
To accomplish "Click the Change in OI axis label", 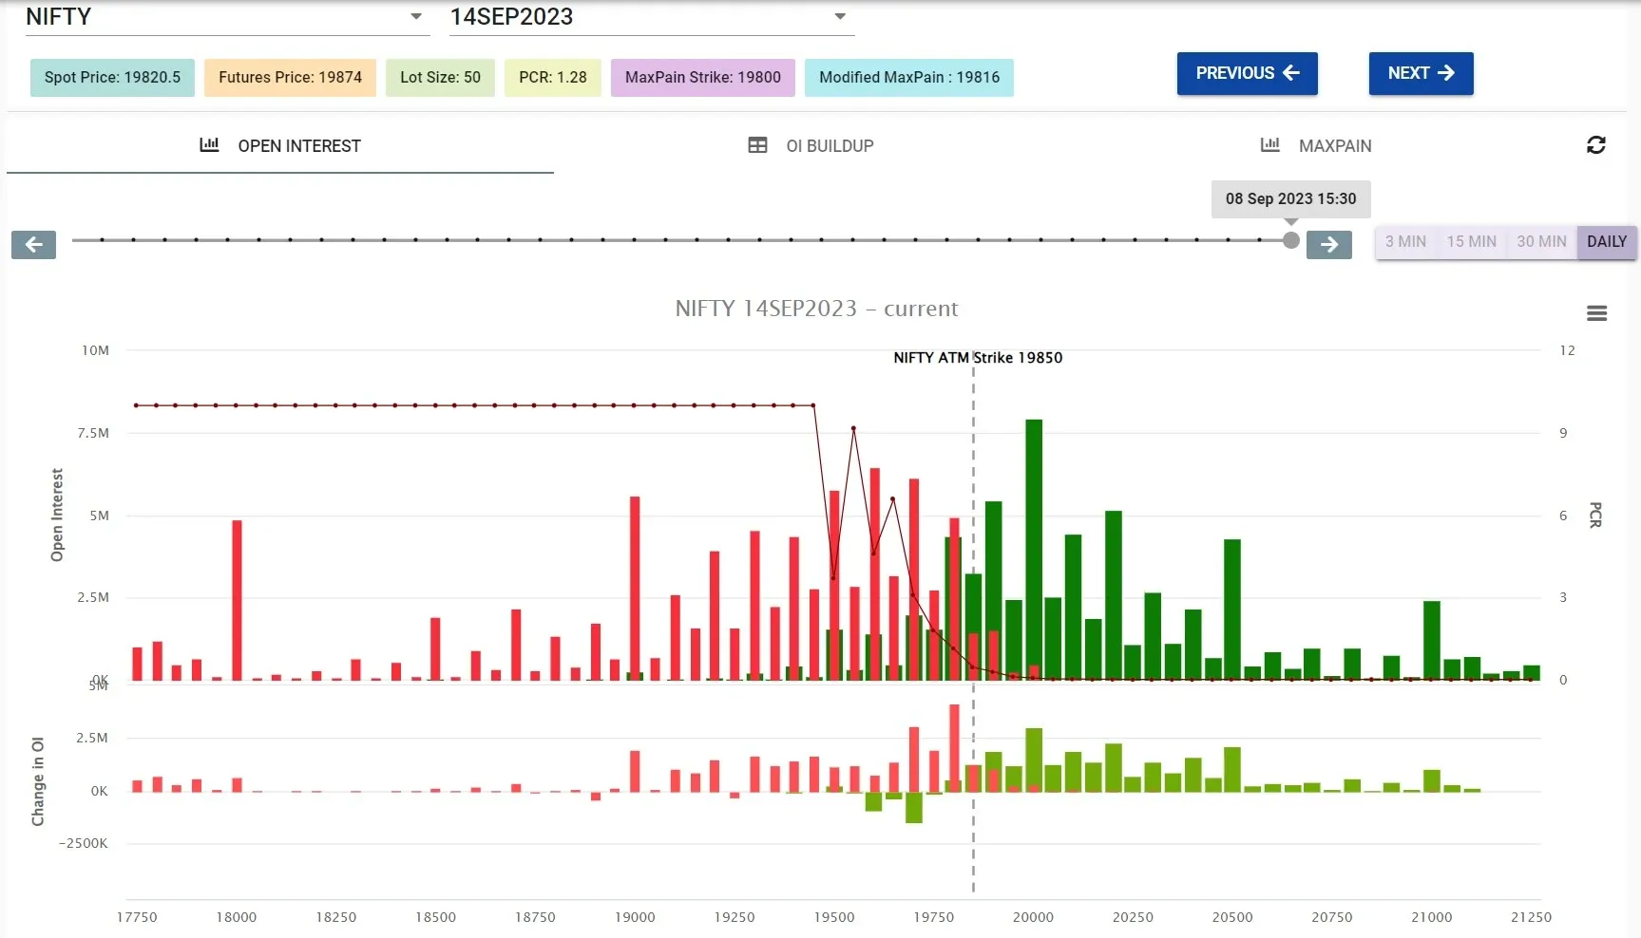I will (38, 781).
